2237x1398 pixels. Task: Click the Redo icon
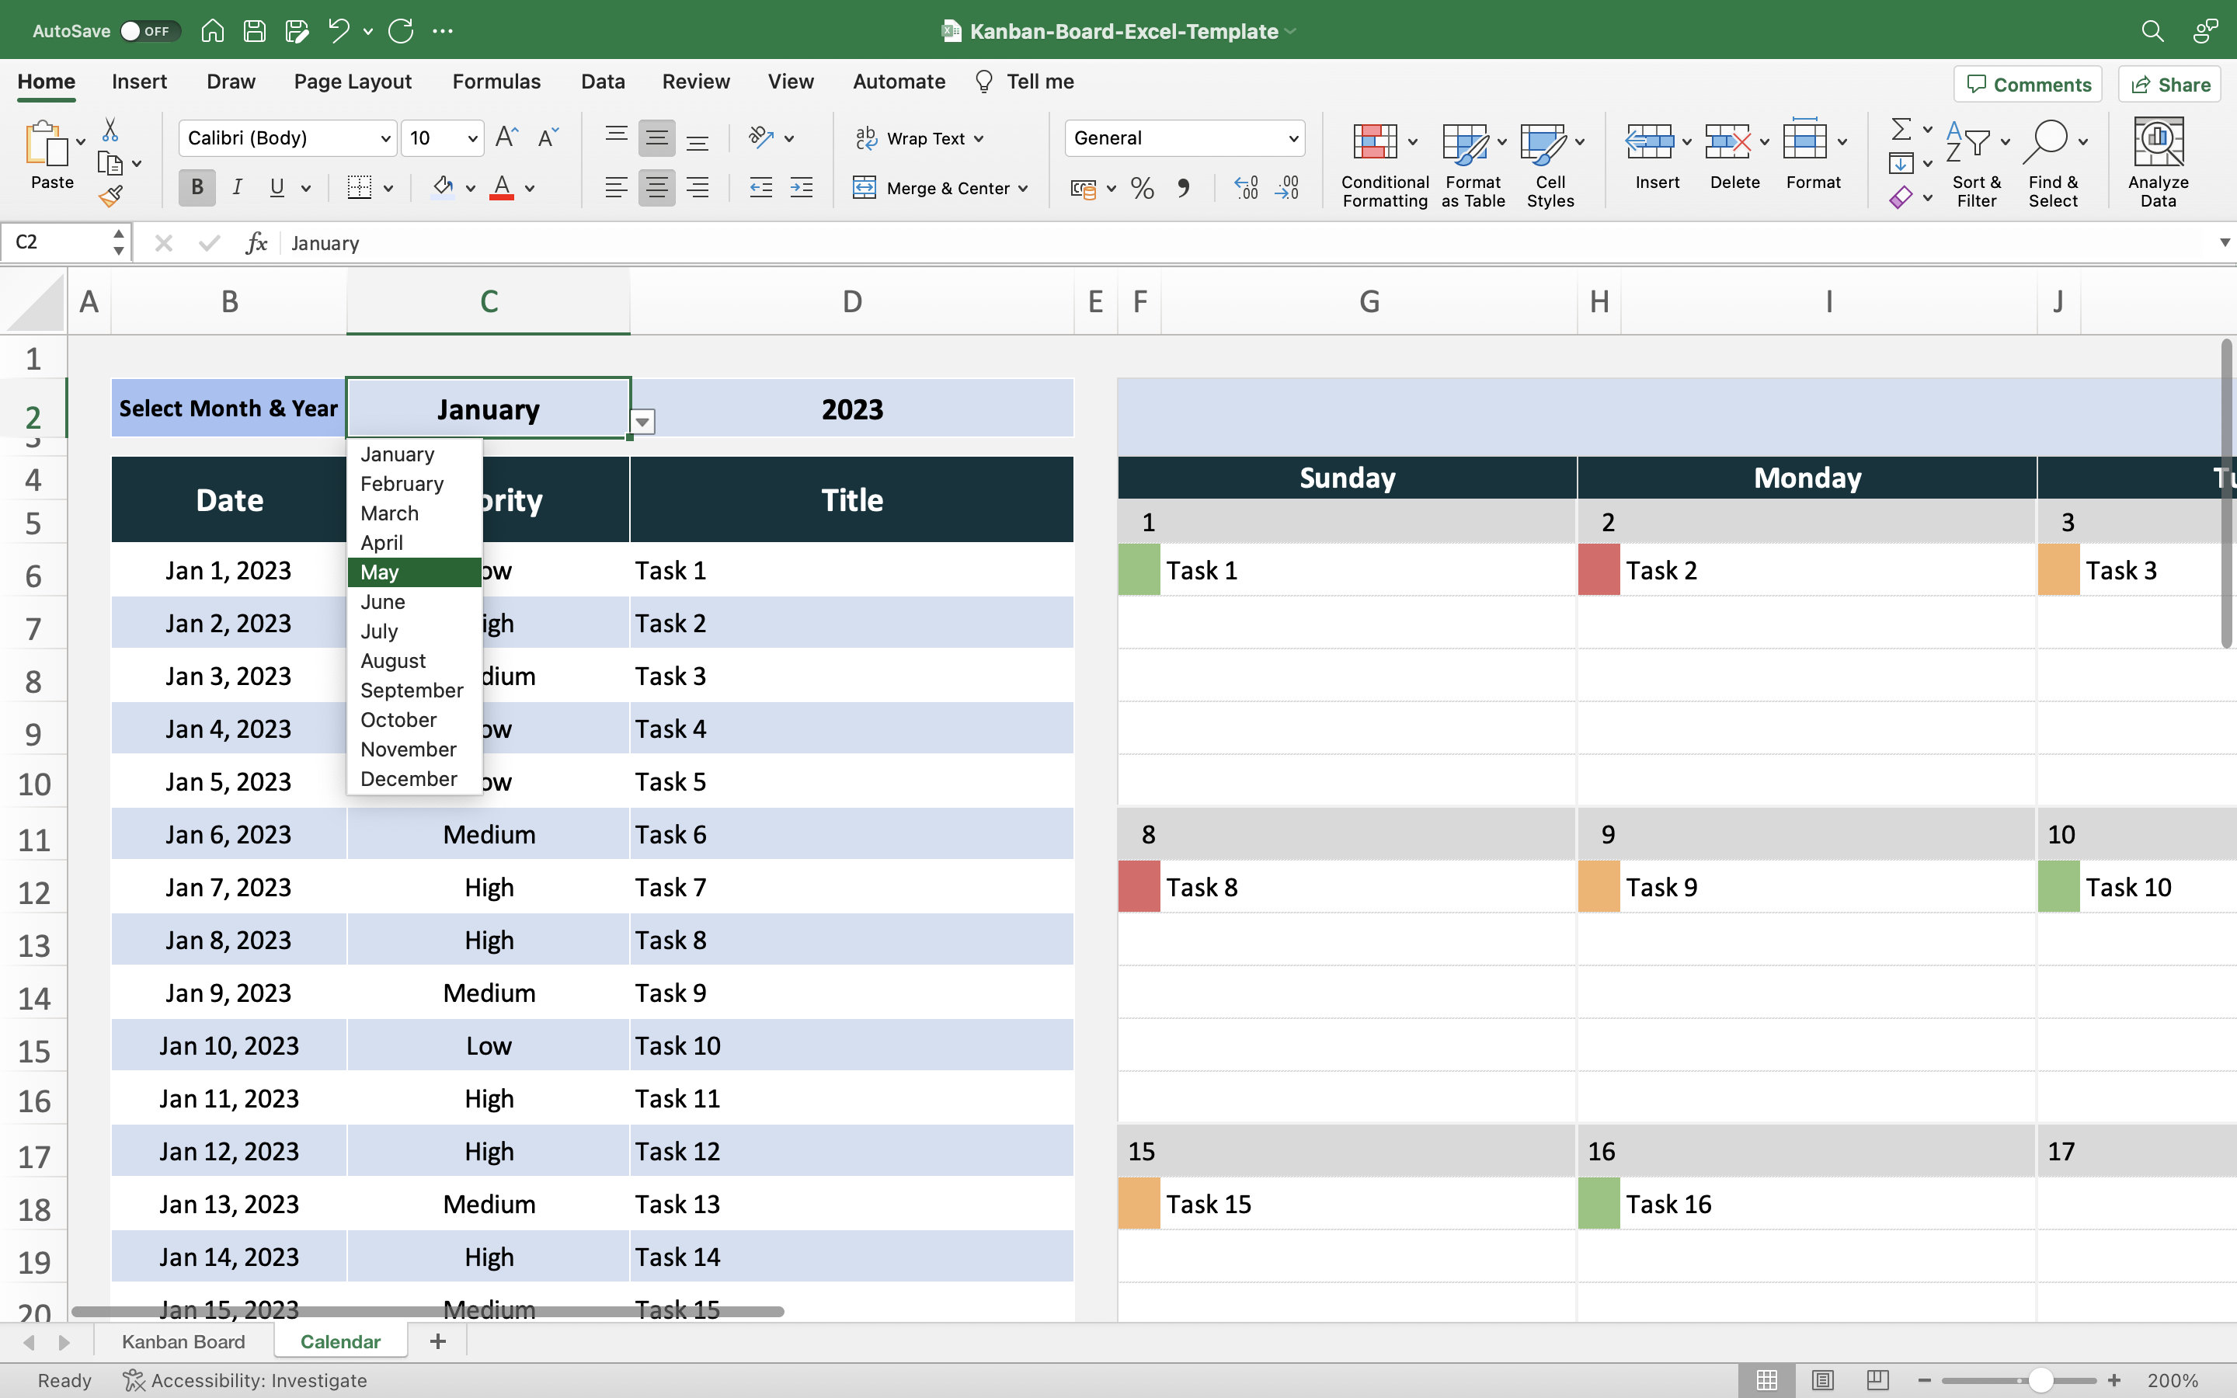point(401,30)
